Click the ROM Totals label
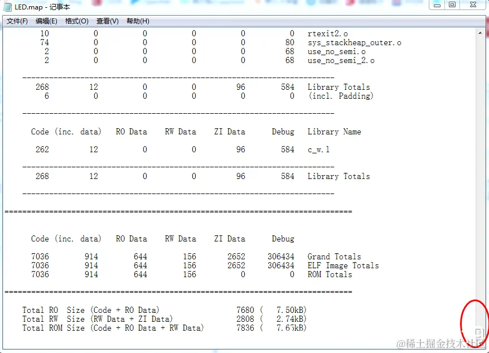The width and height of the screenshot is (489, 353). (330, 274)
